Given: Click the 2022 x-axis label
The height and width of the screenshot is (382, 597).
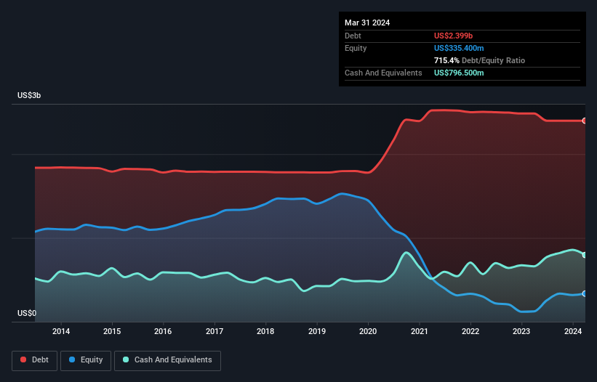Looking at the screenshot, I should [470, 331].
